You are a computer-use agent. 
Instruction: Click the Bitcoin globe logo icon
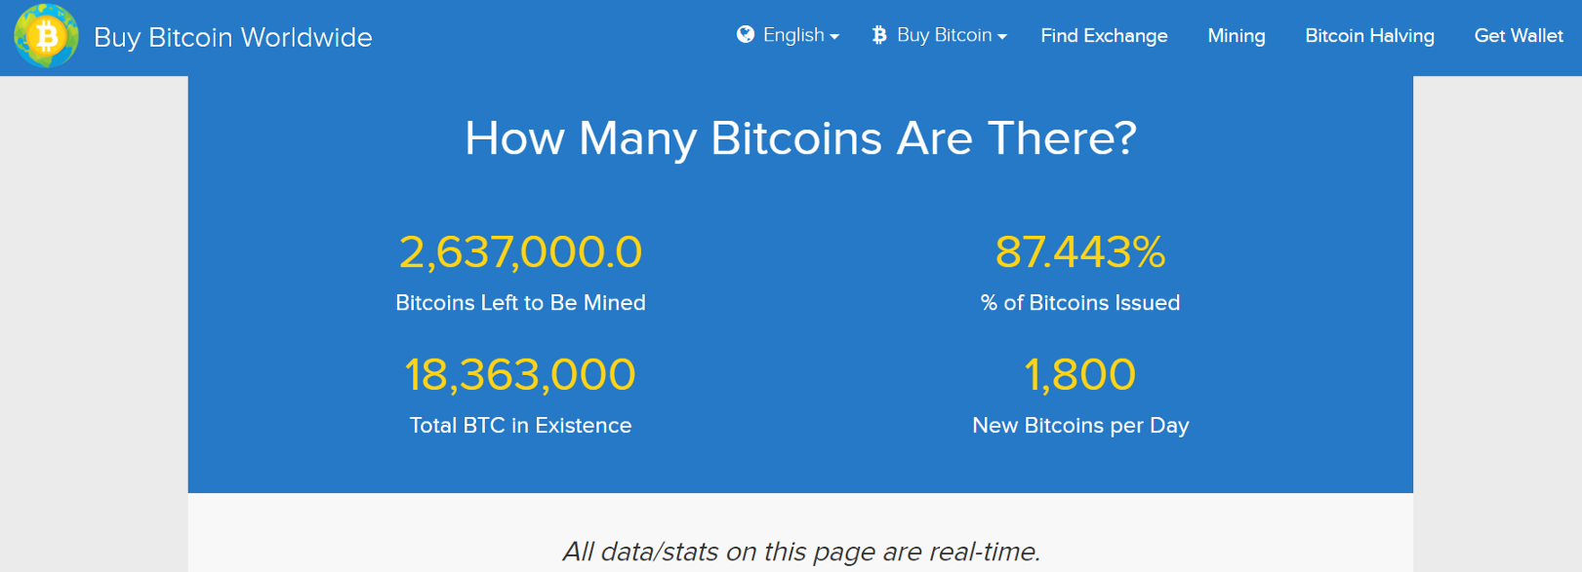tap(46, 36)
